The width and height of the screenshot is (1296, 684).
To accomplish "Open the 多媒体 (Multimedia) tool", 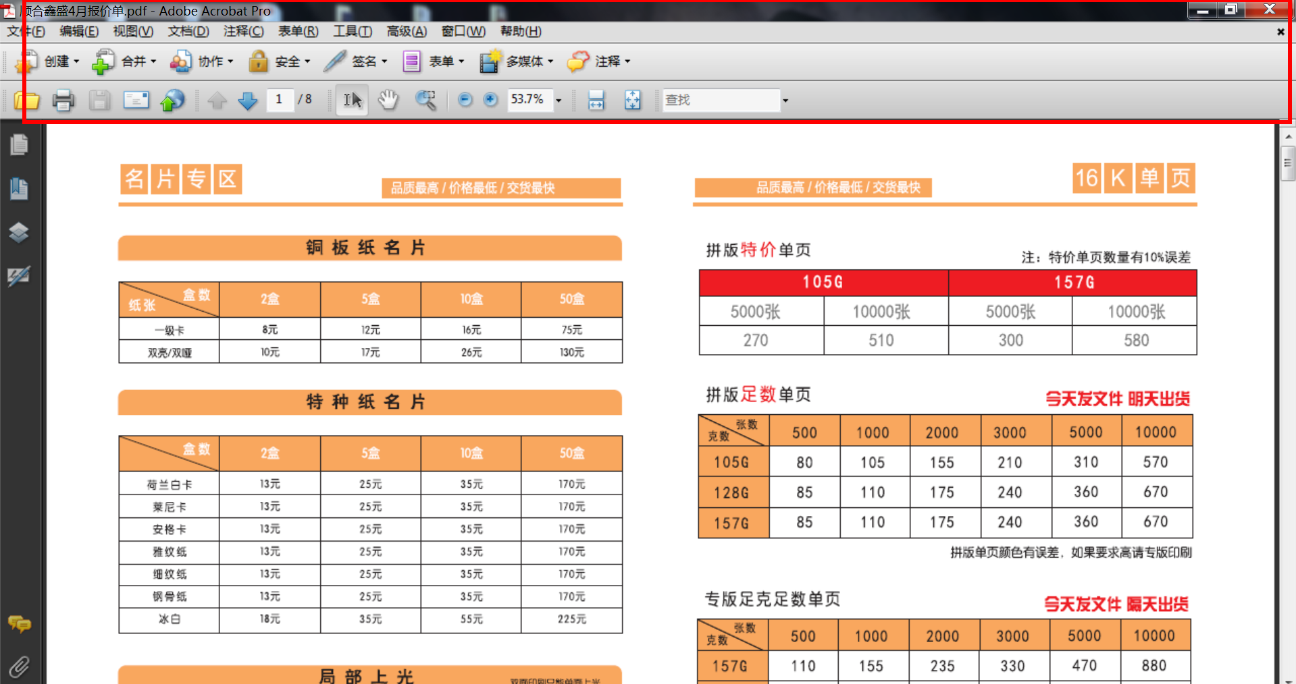I will [x=517, y=61].
